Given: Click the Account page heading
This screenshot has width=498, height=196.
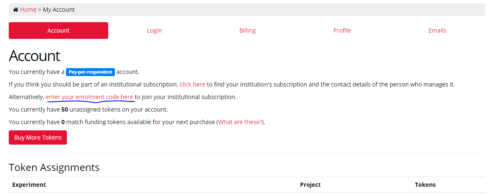Looking at the screenshot, I should point(35,56).
